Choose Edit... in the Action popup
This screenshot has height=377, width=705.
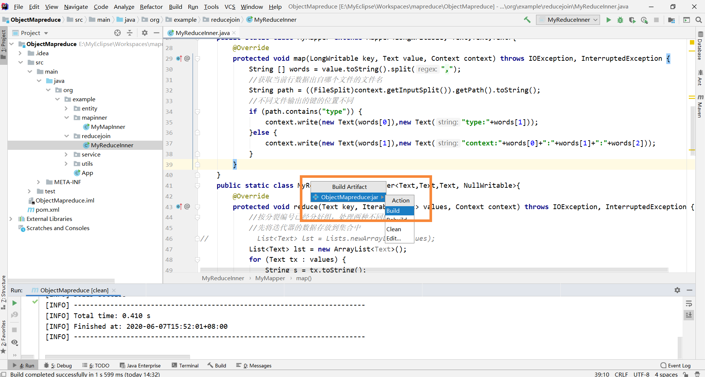coord(399,238)
